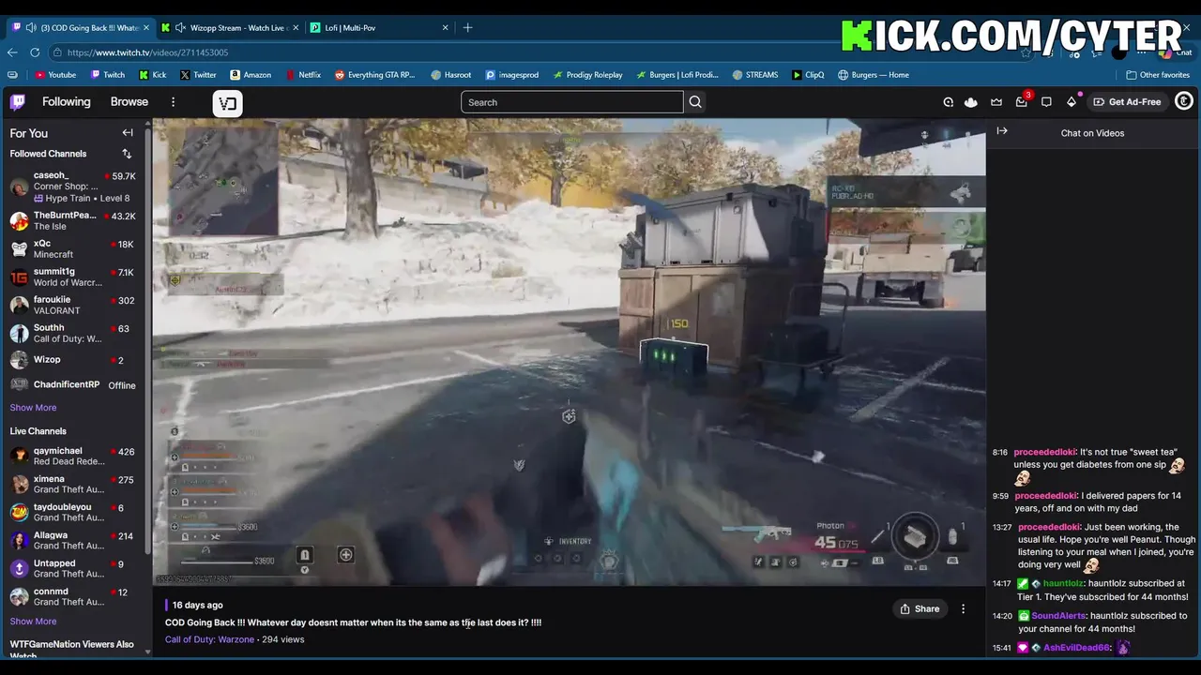Screen dimensions: 1201x675
Task: Click the video player area
Action: tap(569, 352)
